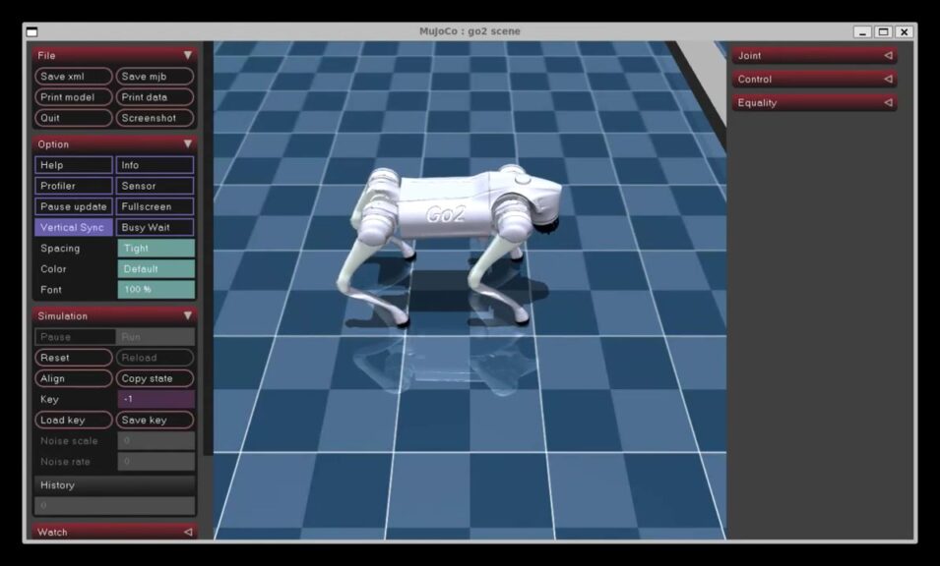Image resolution: width=940 pixels, height=566 pixels.
Task: Click the Save xml button
Action: point(74,77)
